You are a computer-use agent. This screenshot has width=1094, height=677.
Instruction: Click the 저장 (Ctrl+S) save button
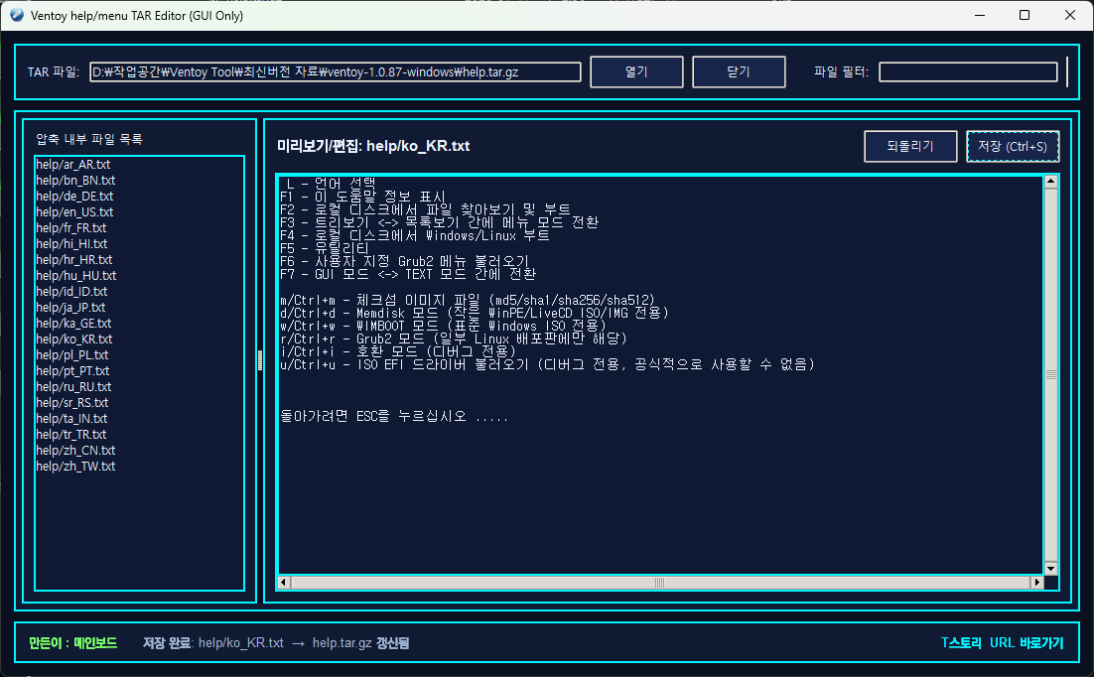[x=1013, y=147]
